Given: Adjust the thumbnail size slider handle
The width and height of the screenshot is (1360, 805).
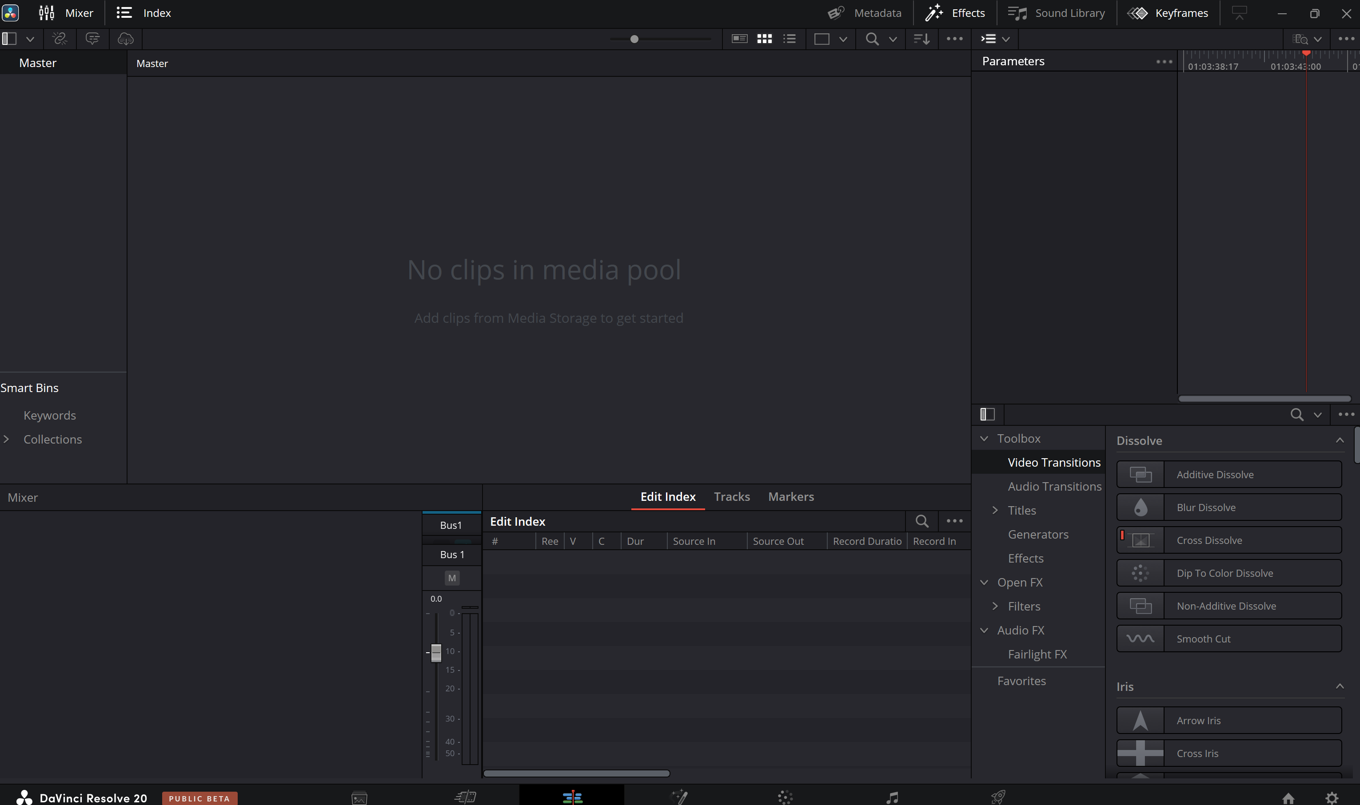Looking at the screenshot, I should pyautogui.click(x=634, y=39).
